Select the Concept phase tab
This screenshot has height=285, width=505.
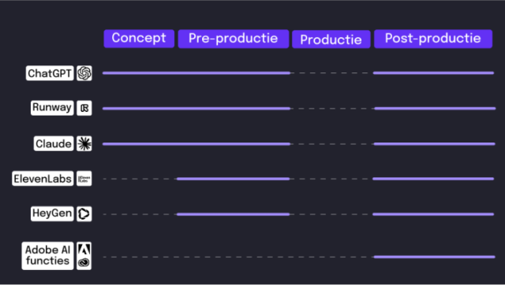pos(139,39)
